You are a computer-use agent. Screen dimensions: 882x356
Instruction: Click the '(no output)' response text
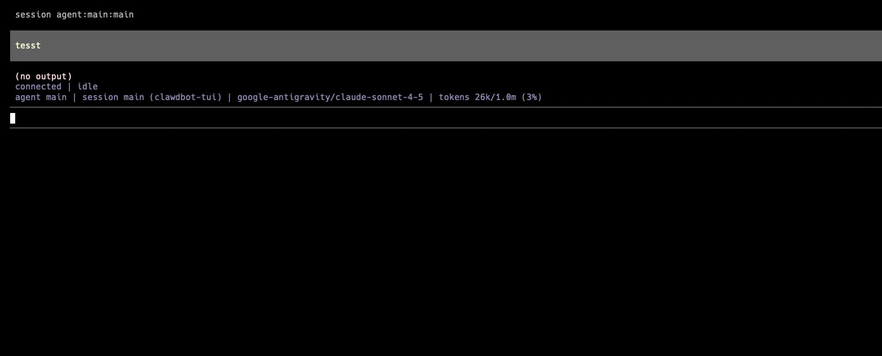click(44, 77)
